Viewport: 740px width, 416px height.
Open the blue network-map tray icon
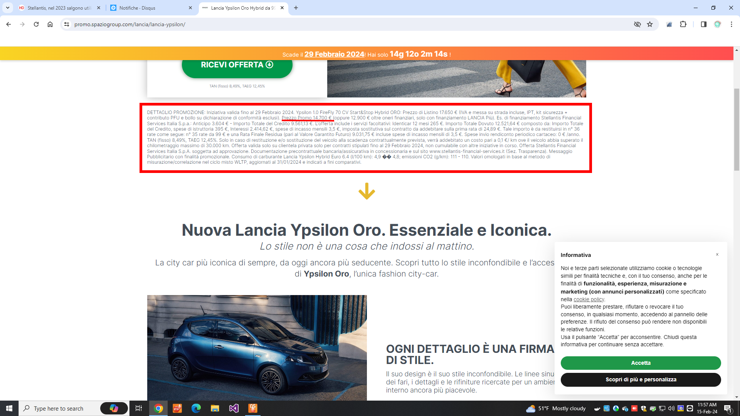click(606, 408)
